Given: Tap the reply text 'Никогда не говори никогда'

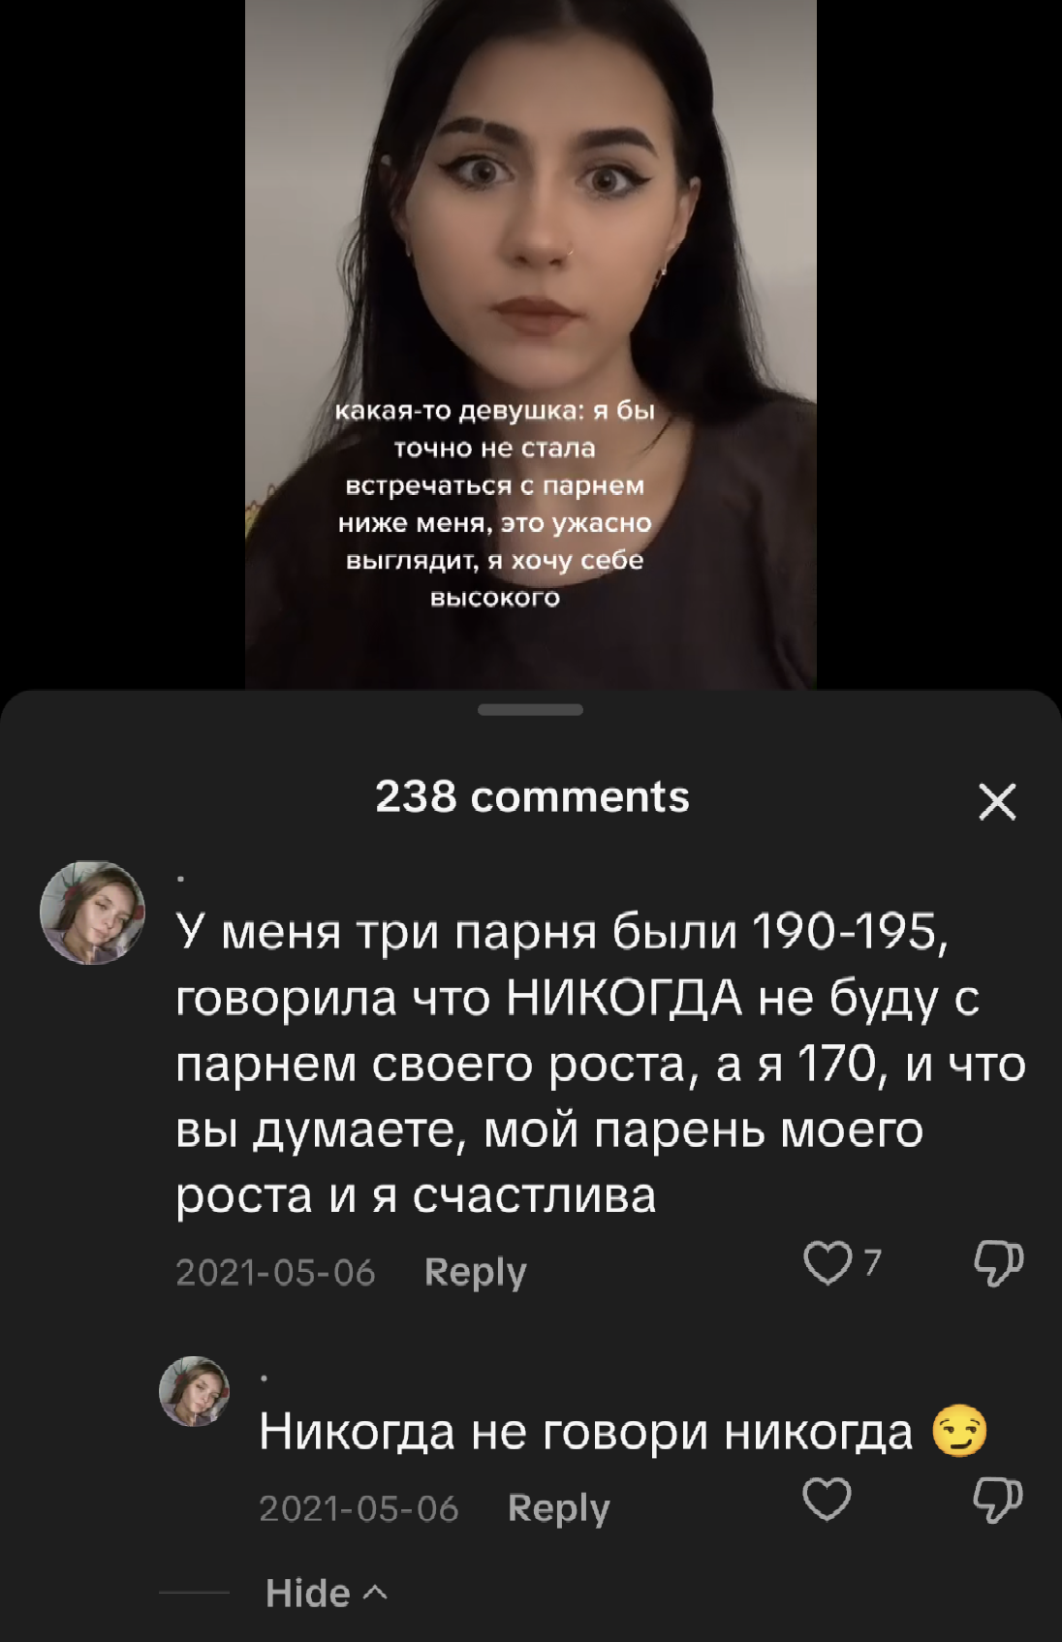Looking at the screenshot, I should pos(586,1432).
